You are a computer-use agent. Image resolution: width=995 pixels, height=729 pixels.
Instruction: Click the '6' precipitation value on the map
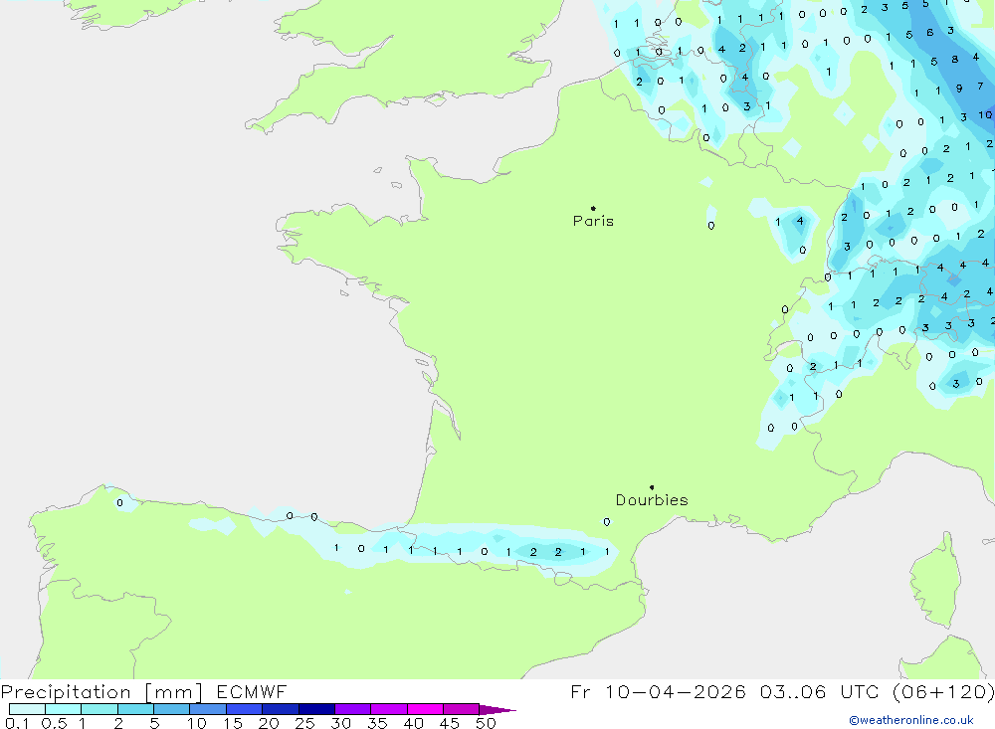point(929,32)
